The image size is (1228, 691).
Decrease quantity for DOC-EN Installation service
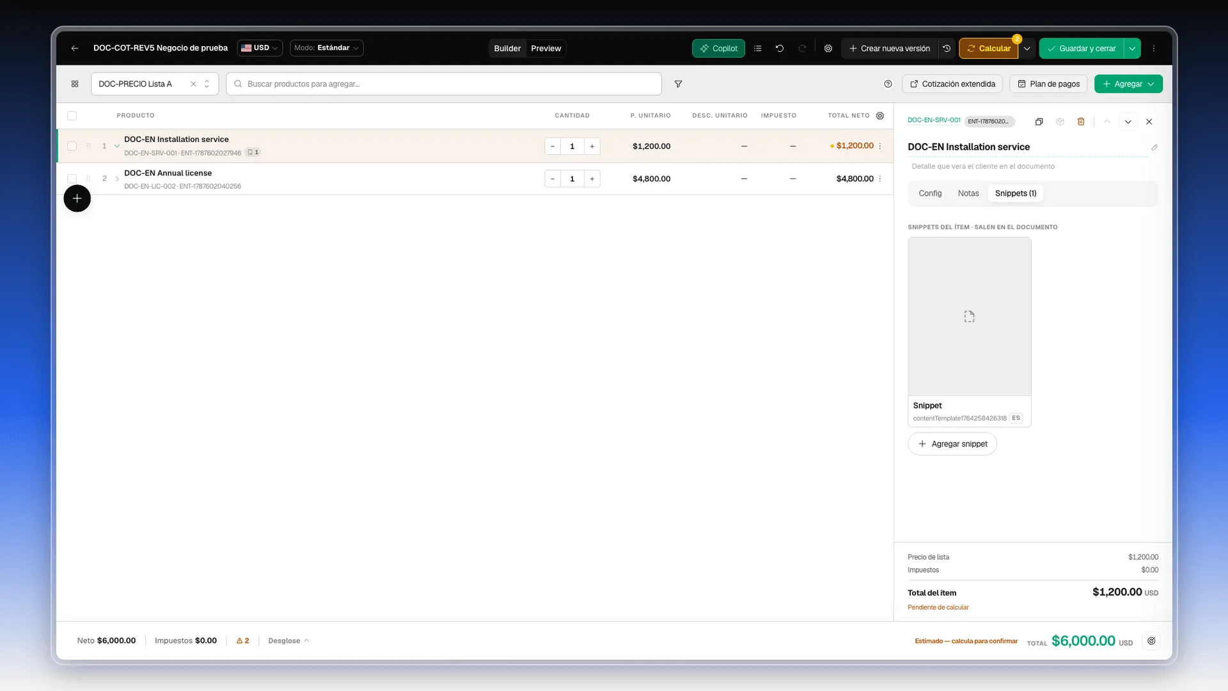click(553, 147)
